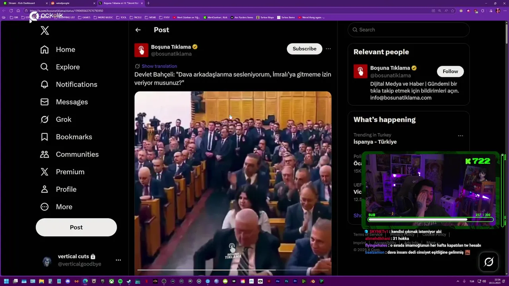
Task: Open post options three-dot menu
Action: pyautogui.click(x=328, y=48)
